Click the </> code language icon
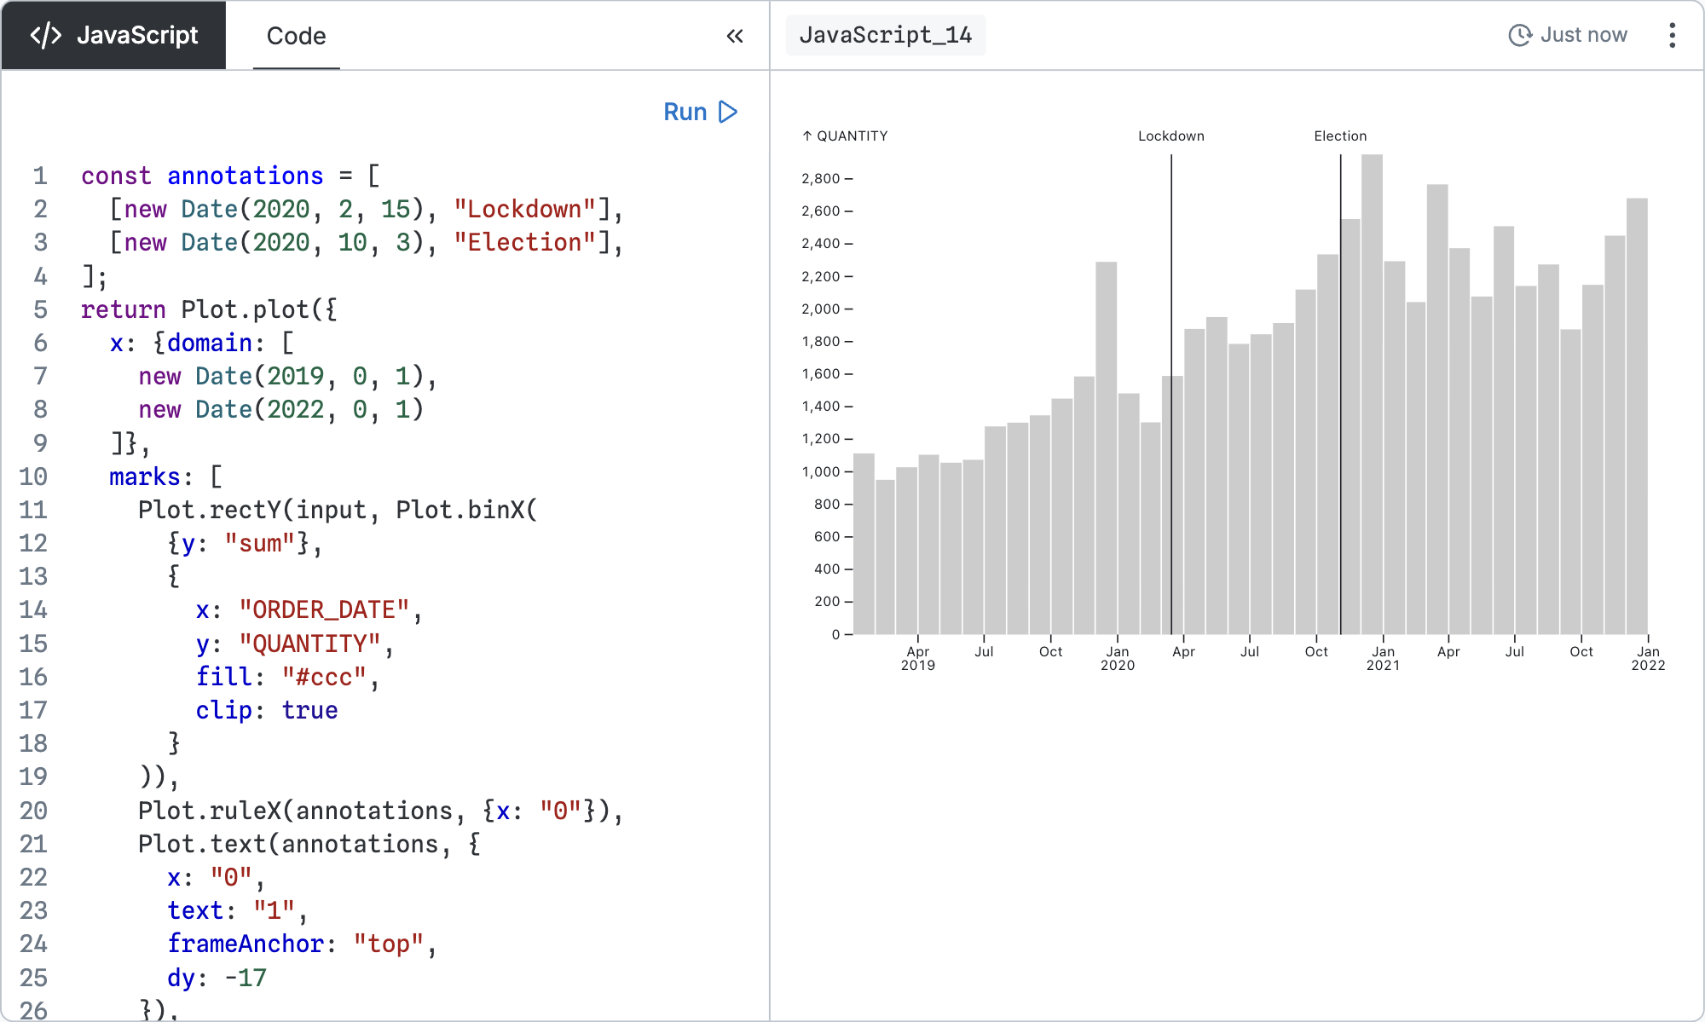This screenshot has height=1022, width=1705. 47,35
